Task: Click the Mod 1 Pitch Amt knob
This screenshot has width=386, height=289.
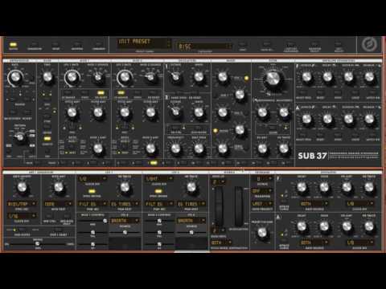Action: (x=72, y=112)
